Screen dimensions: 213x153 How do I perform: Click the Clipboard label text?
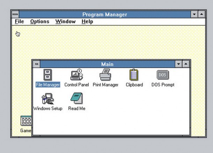pyautogui.click(x=134, y=85)
